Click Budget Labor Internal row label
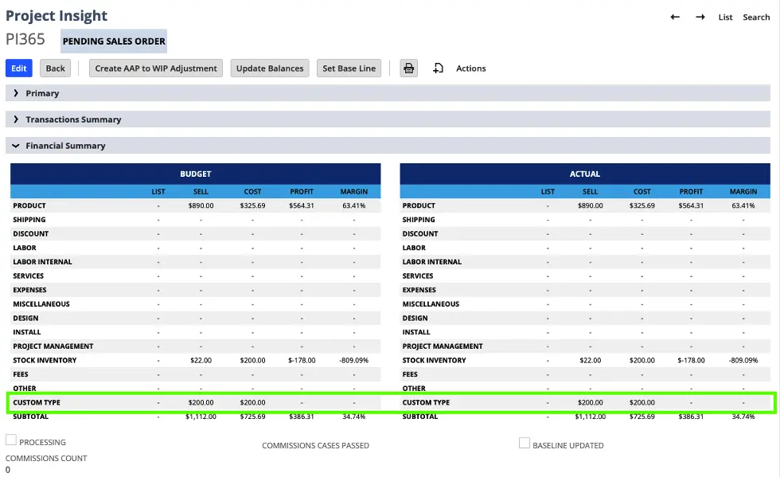Image resolution: width=780 pixels, height=477 pixels. pyautogui.click(x=42, y=262)
